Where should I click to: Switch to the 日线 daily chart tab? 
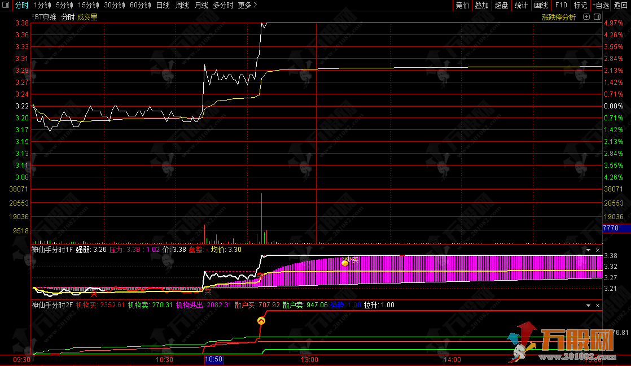tap(163, 5)
